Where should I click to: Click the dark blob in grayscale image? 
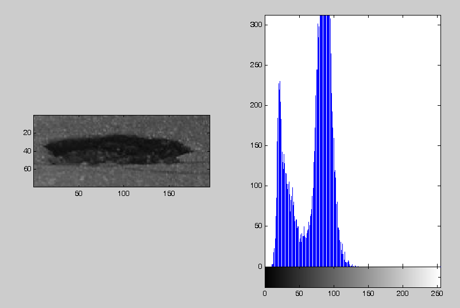tap(117, 150)
